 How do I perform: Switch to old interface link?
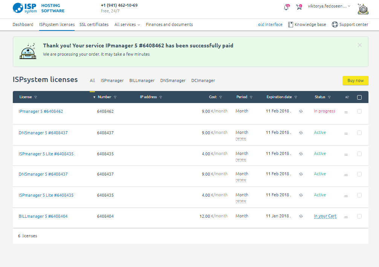270,24
